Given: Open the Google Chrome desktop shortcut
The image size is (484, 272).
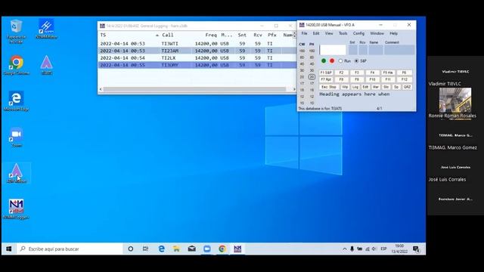Looking at the screenshot, I should click(x=16, y=66).
